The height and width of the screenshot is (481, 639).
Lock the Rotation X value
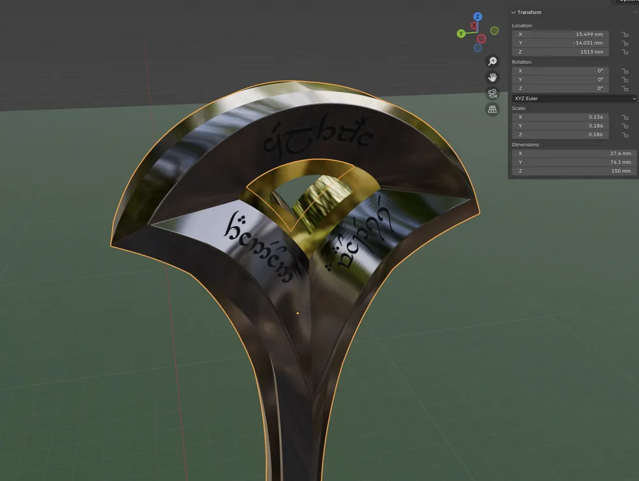[x=625, y=71]
